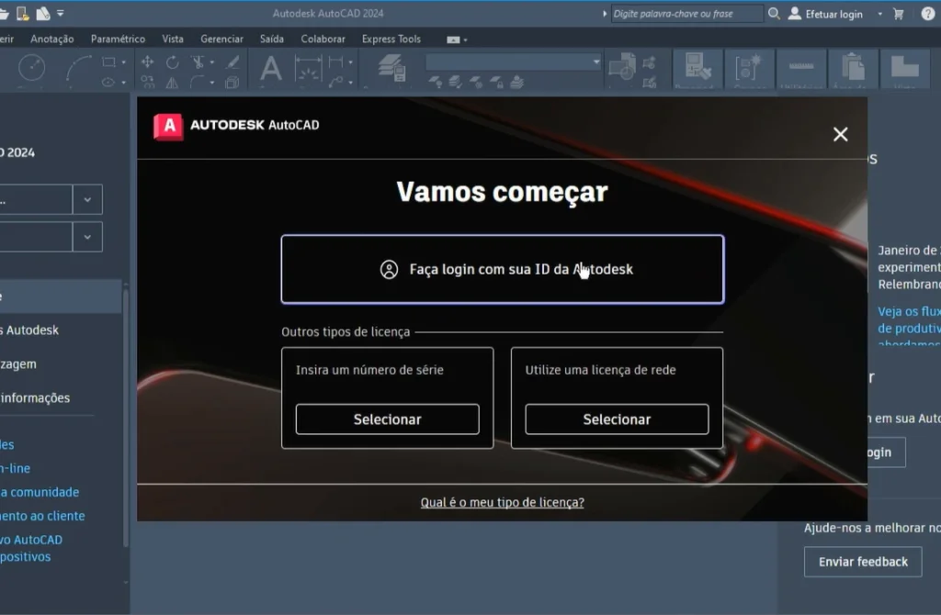Screen dimensions: 941x615
Task: Click the Open from mobile icon
Action: 23,13
